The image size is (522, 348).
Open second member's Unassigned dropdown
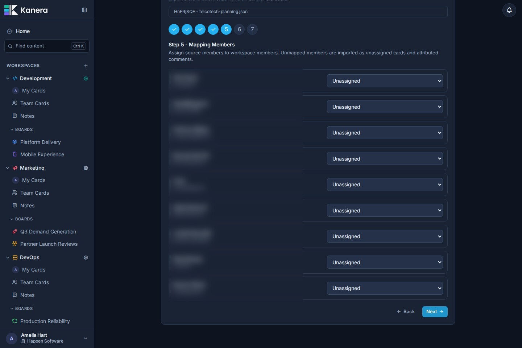click(385, 107)
